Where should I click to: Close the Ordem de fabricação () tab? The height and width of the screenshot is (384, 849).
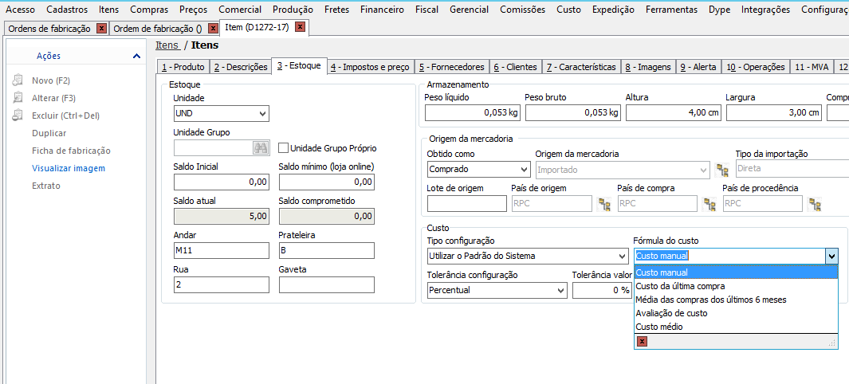(x=213, y=29)
